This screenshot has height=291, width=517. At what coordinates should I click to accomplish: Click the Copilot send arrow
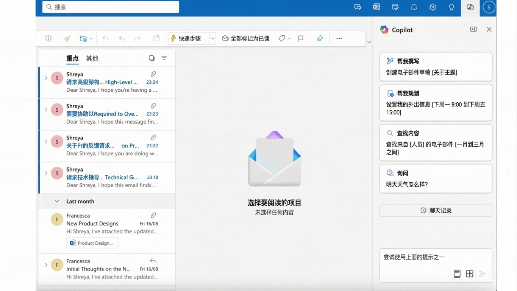482,274
